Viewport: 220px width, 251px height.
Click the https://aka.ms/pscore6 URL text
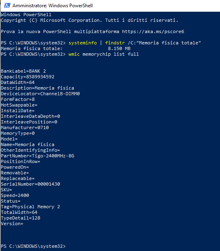pyautogui.click(x=153, y=31)
